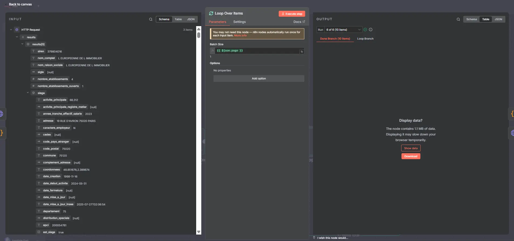
Task: Click the run success checkmark icon
Action: click(365, 30)
